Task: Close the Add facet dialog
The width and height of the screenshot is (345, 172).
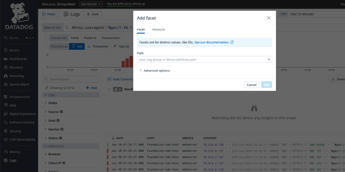Action: coord(269,18)
